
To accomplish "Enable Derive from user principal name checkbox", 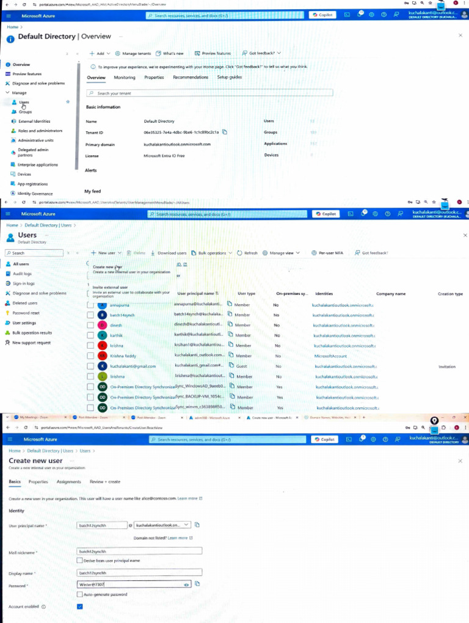I will click(80, 560).
